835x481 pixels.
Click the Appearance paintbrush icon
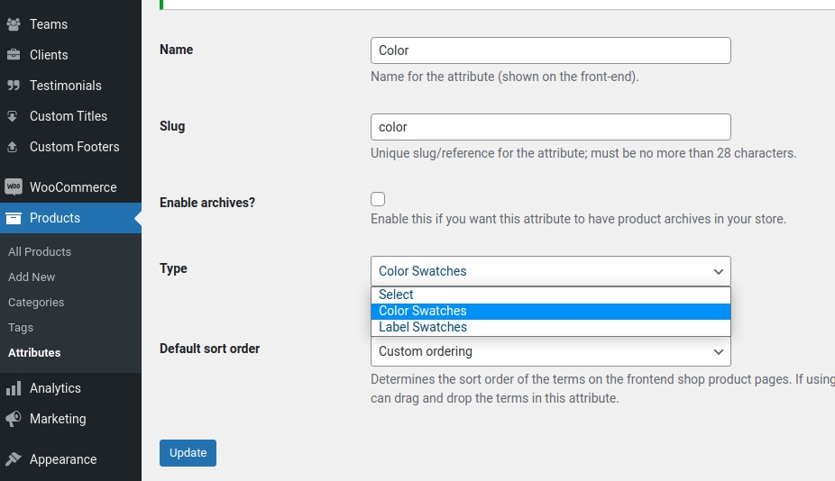point(14,459)
